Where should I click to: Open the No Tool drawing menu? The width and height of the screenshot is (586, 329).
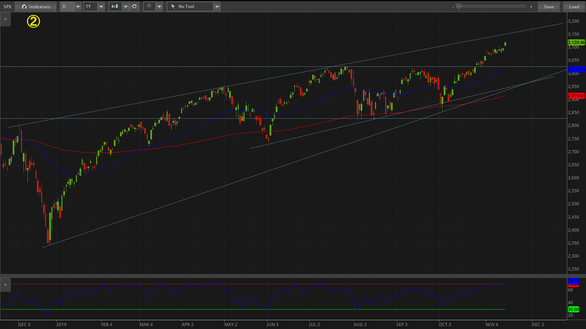[217, 6]
